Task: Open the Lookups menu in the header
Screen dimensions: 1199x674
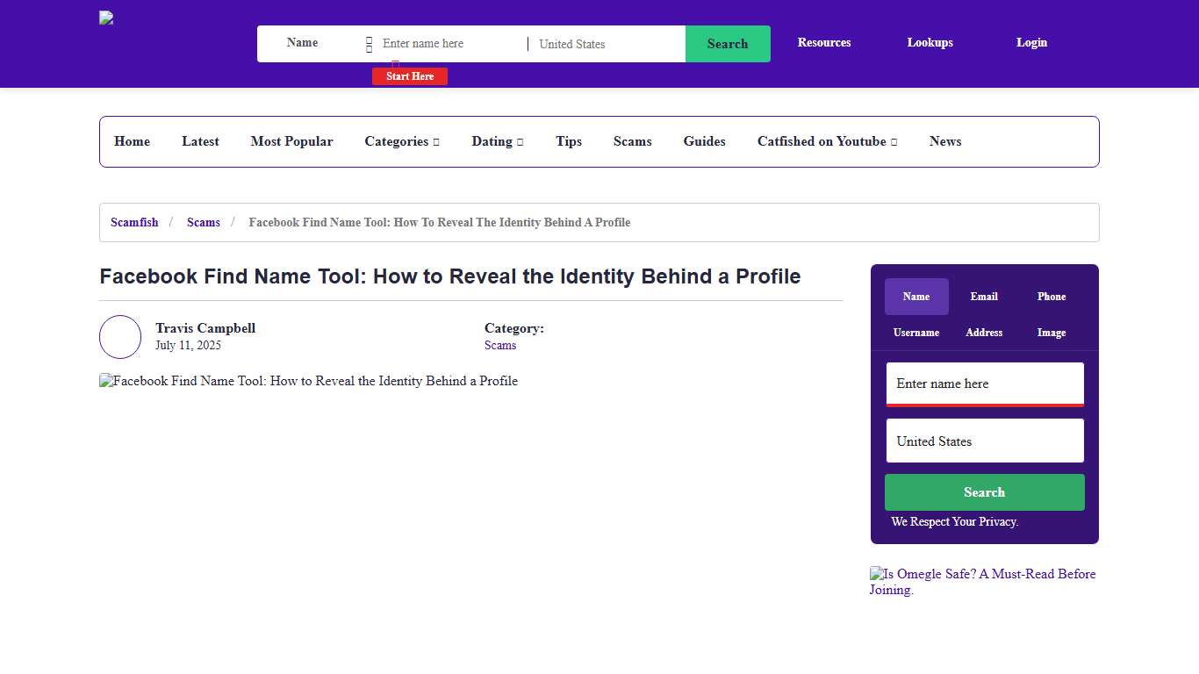Action: (x=930, y=42)
